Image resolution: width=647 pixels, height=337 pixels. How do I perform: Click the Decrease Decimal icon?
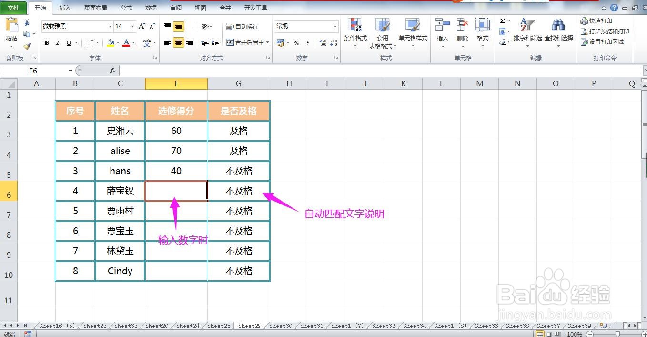(x=334, y=43)
